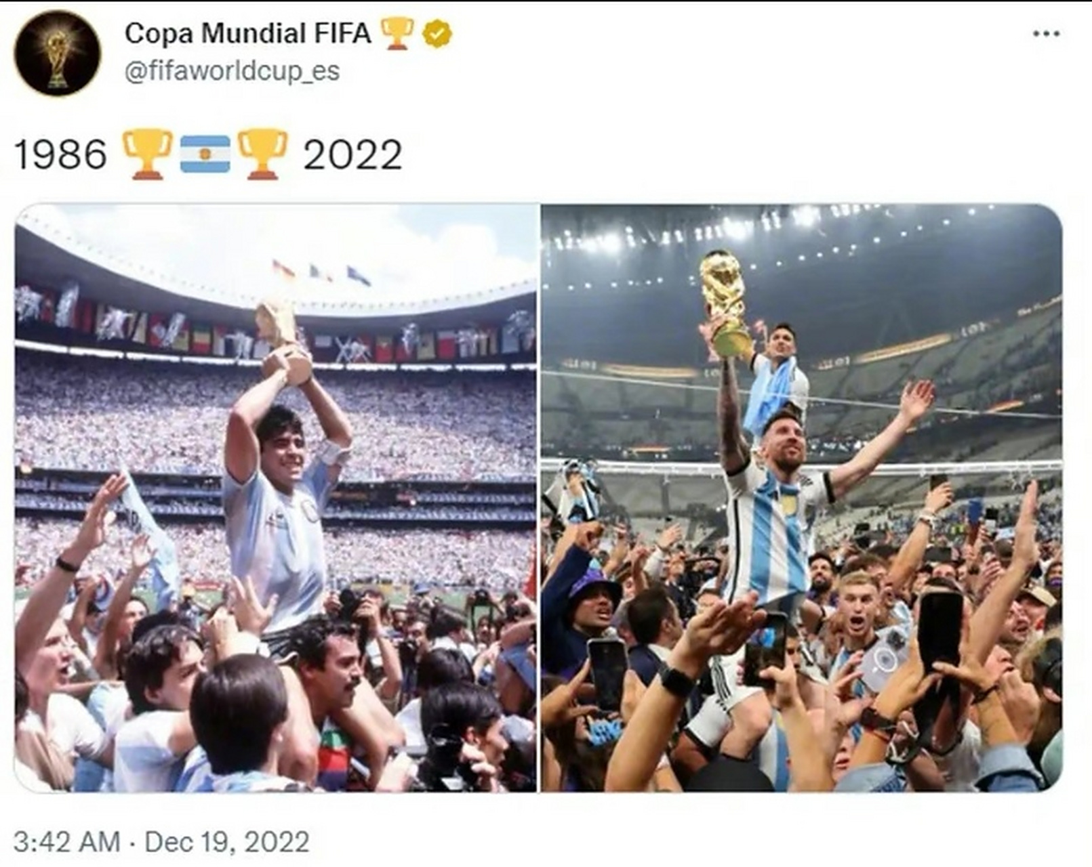
Task: Click the trophy emoji beside the account name
Action: point(397,33)
